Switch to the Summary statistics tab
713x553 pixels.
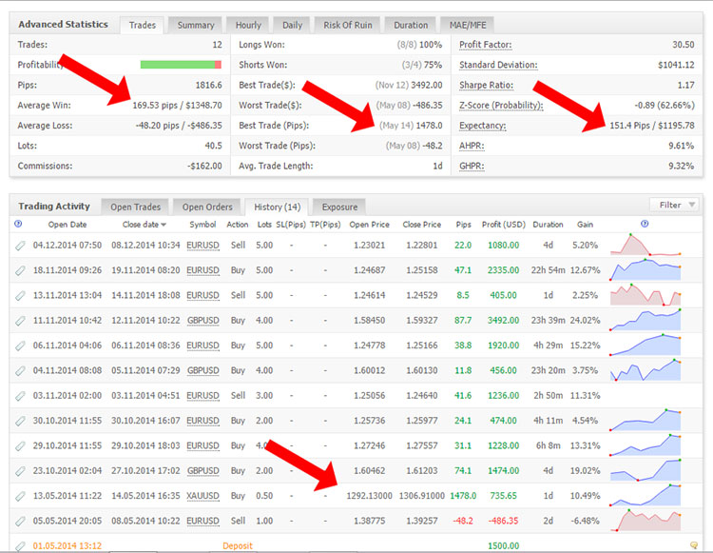pyautogui.click(x=196, y=25)
